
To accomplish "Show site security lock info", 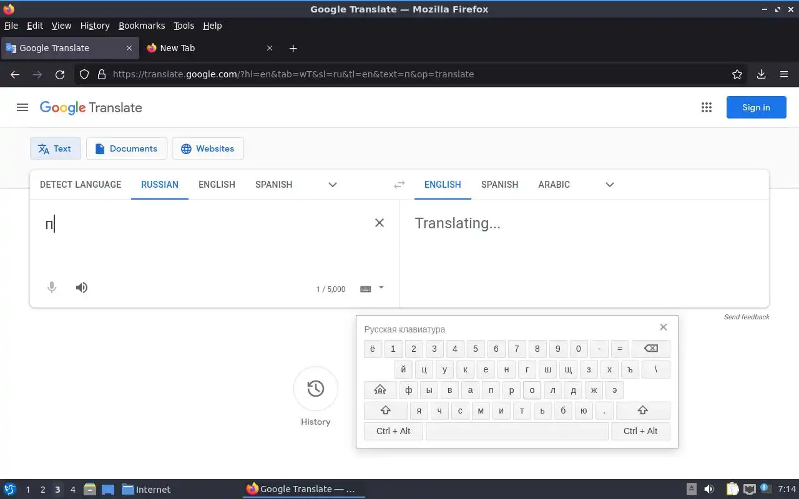I will coord(102,74).
